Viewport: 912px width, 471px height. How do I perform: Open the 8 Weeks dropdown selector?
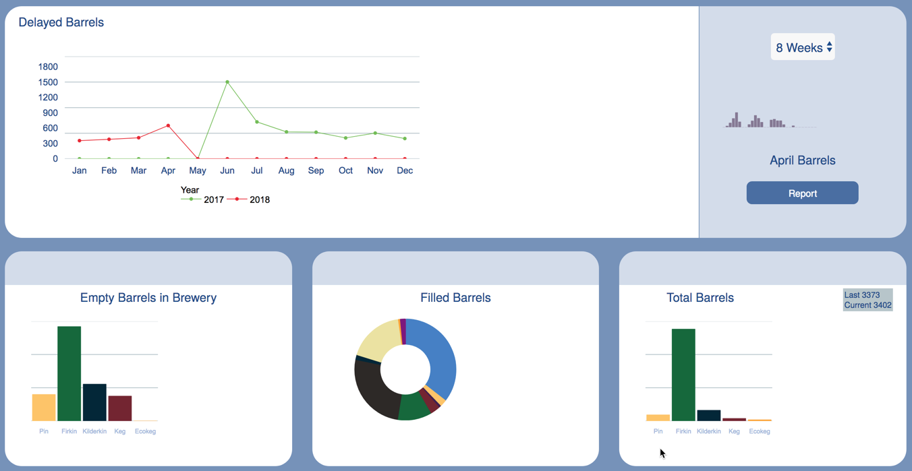(x=803, y=47)
